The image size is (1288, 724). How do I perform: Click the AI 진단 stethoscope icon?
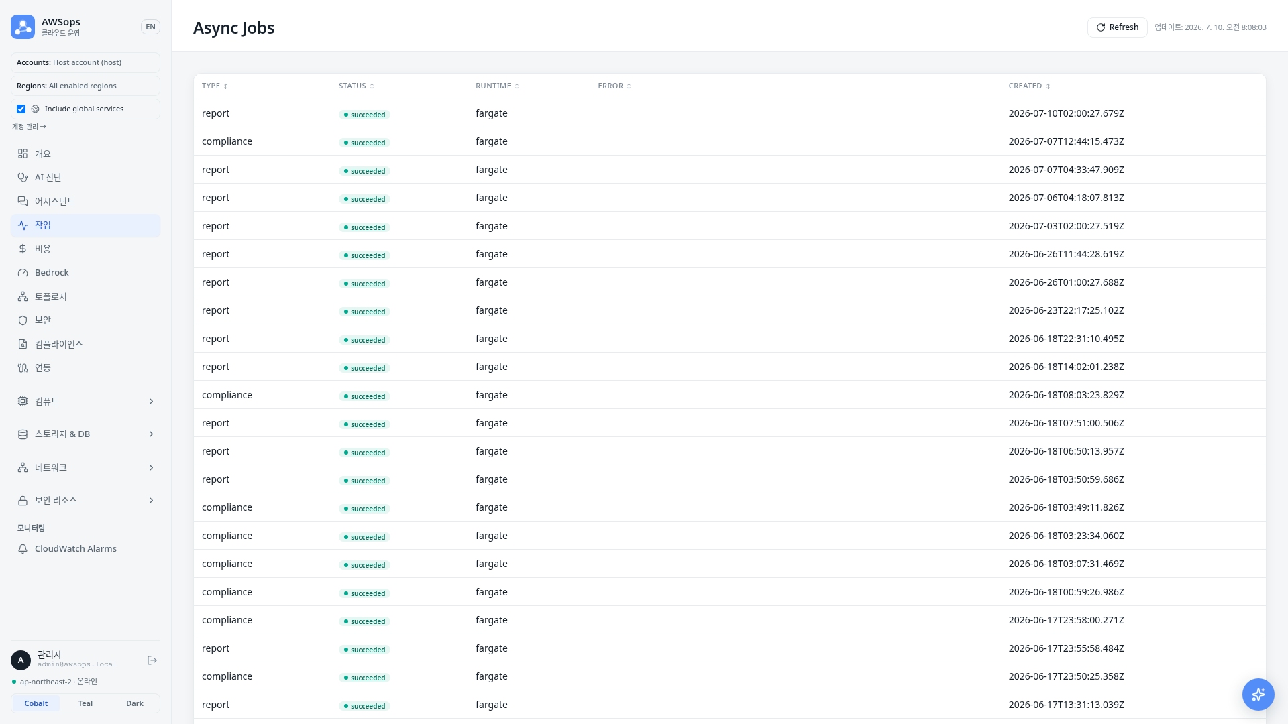23,178
